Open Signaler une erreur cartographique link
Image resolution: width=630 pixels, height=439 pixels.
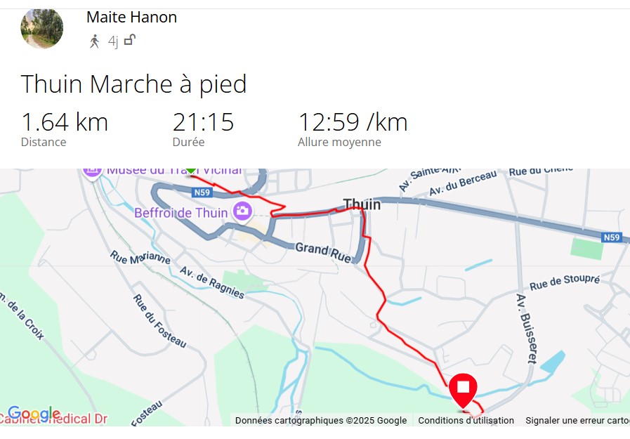578,421
